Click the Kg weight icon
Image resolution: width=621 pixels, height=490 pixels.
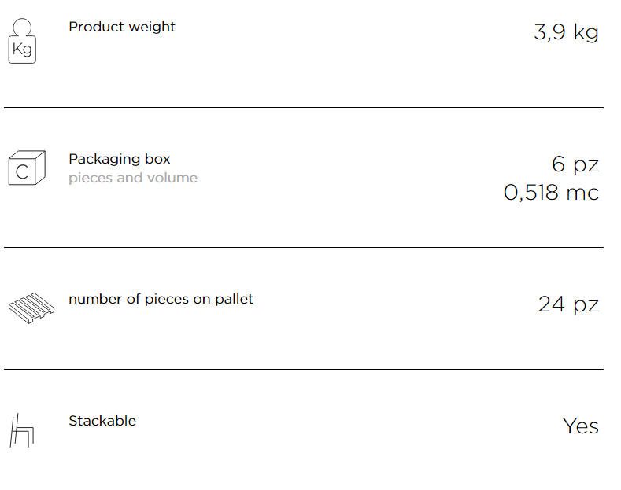pos(22,41)
